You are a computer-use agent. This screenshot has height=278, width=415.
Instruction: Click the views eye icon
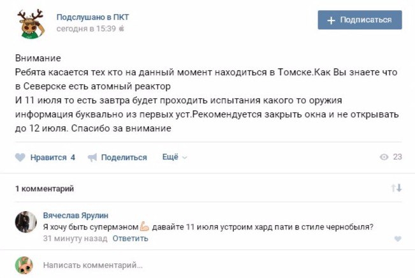coord(384,157)
